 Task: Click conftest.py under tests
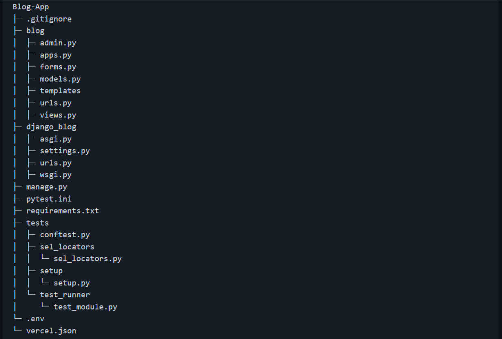pos(65,235)
